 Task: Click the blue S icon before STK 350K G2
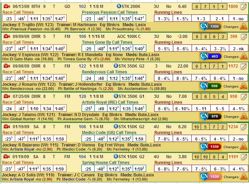(116, 65)
